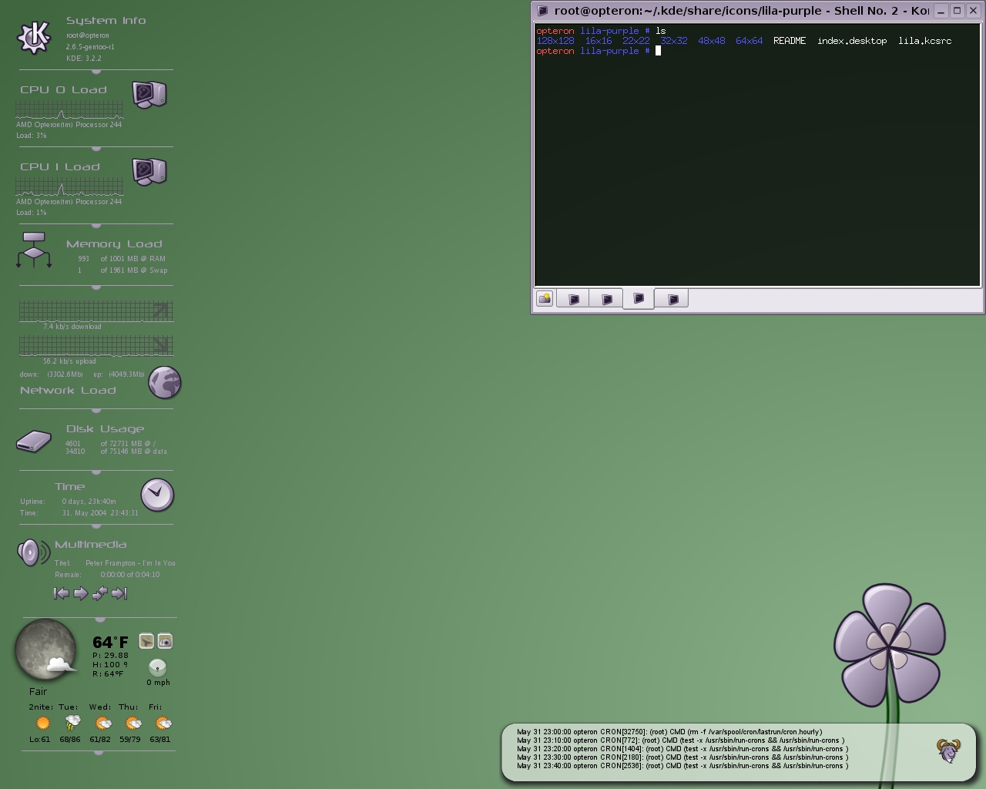The image size is (986, 789).
Task: Click the moon with cloud weather icon
Action: (x=46, y=650)
